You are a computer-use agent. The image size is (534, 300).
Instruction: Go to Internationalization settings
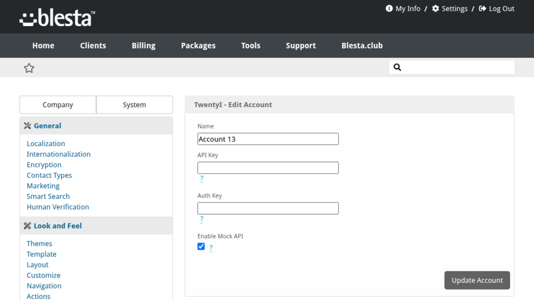click(x=58, y=154)
